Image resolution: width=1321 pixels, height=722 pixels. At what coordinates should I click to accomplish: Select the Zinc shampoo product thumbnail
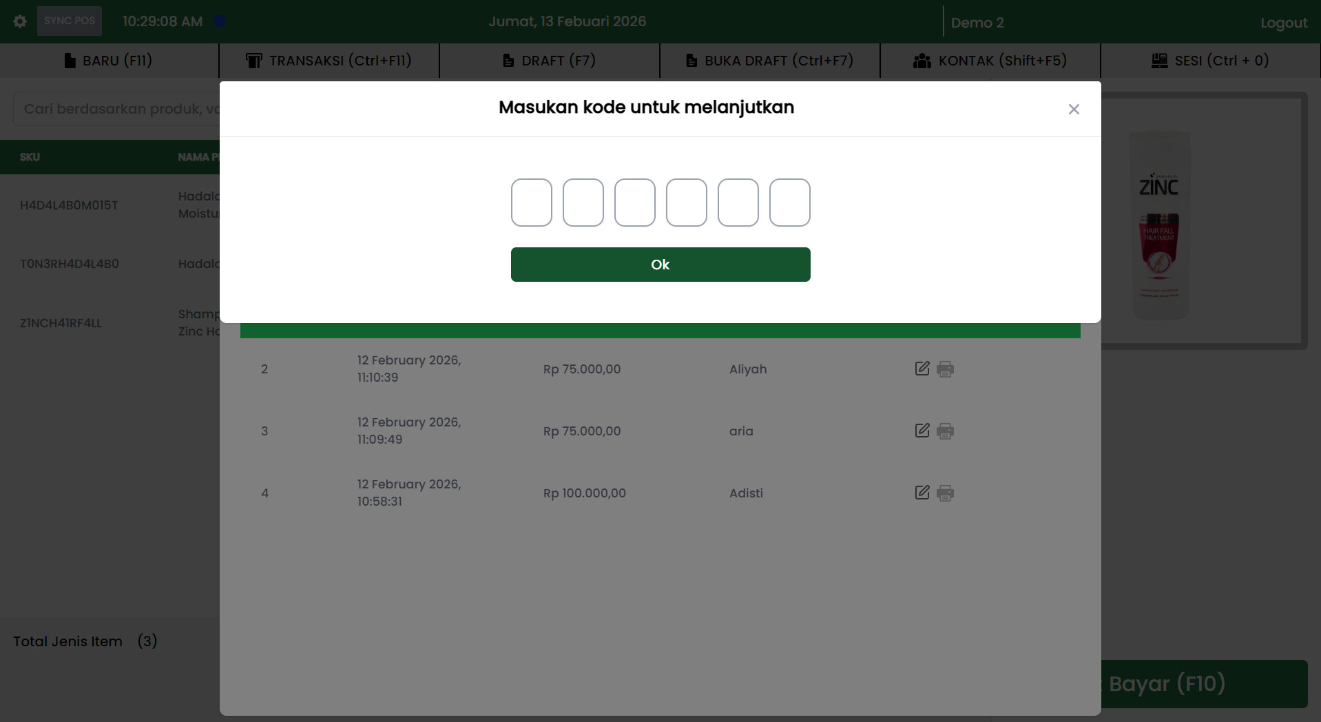1160,225
